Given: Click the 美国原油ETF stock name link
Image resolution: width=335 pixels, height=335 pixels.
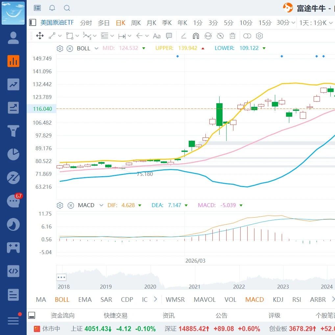Looking at the screenshot, I should point(57,22).
